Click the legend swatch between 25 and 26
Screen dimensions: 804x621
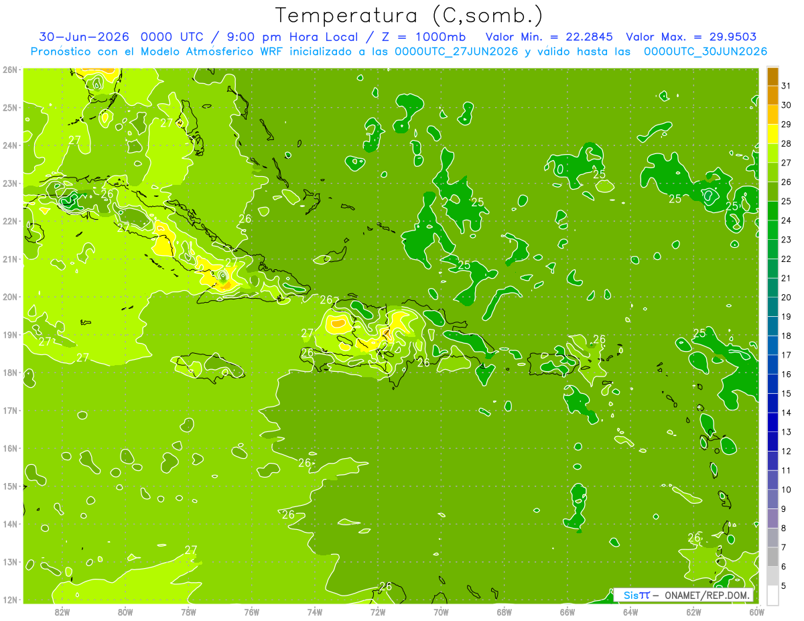773,192
